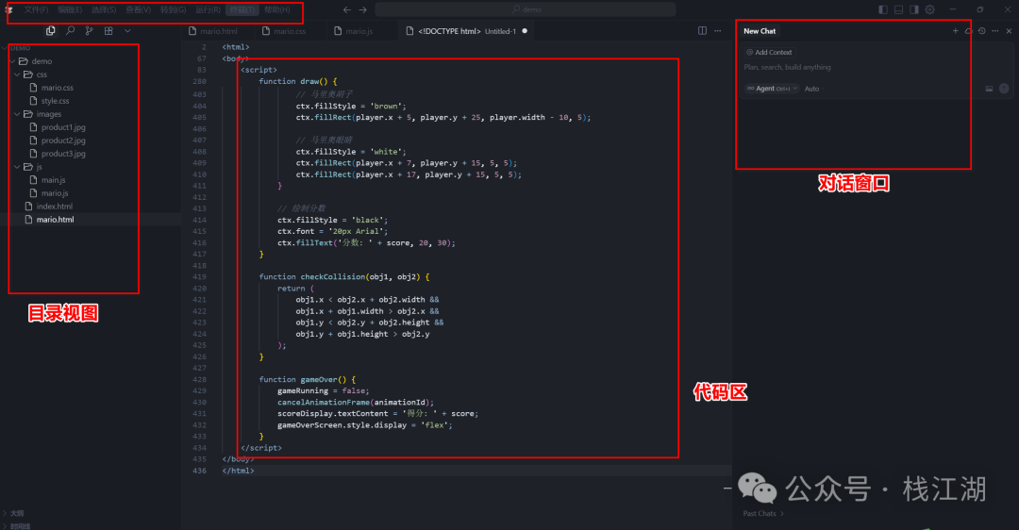
Task: Open product3.jpg in the file tree
Action: 63,154
